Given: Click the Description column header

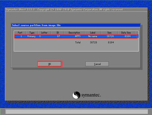Looking at the screenshot, I should click(74, 33).
